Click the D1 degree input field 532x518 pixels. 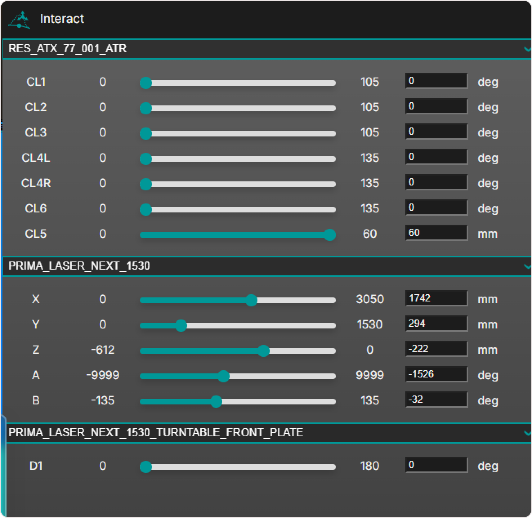tap(436, 465)
